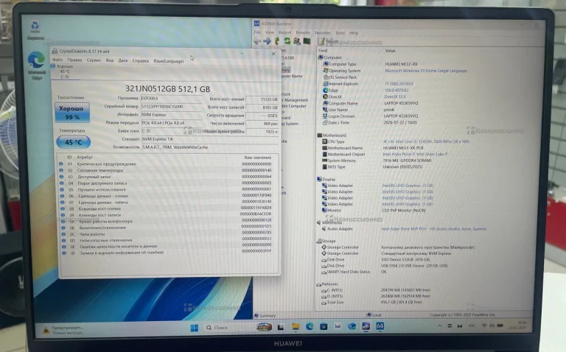Open AIDA64 View menu
The width and height of the screenshot is (566, 352).
(270, 32)
